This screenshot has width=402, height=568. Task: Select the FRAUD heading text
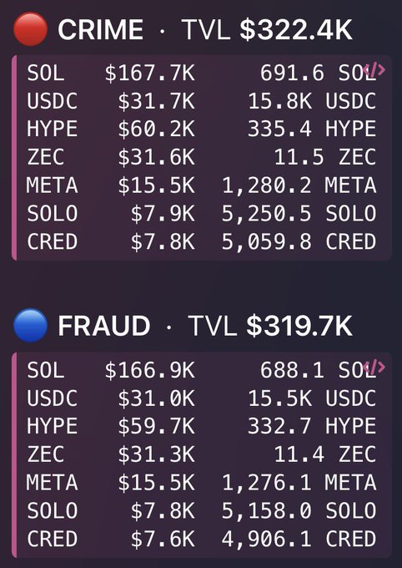pos(104,326)
